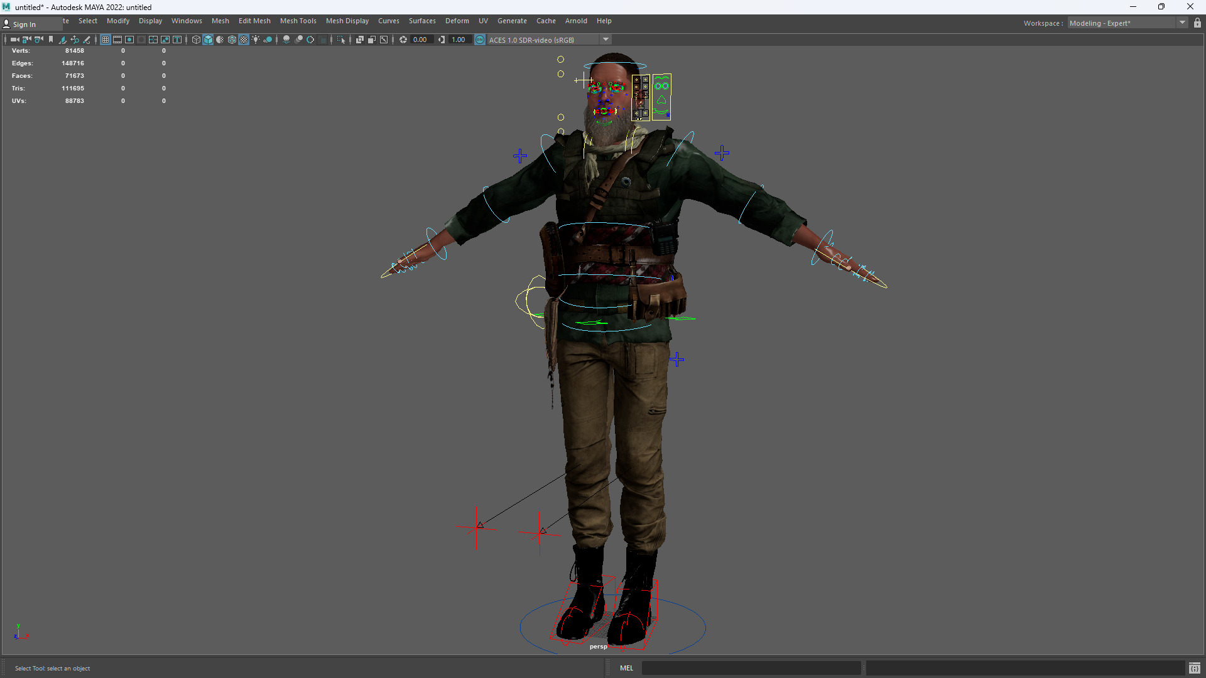This screenshot has height=678, width=1206.
Task: Click the workspace lock icon
Action: pos(1197,23)
